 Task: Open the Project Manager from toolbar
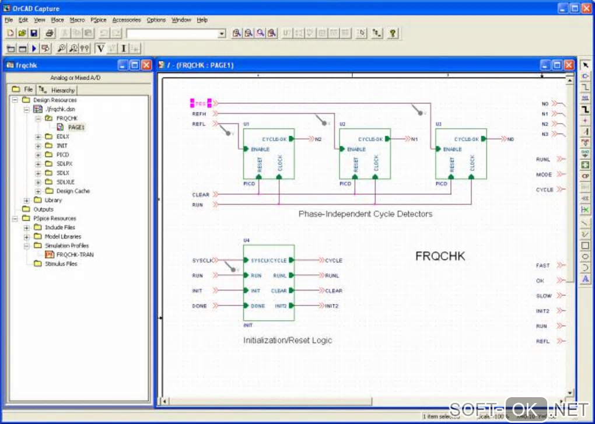[x=377, y=33]
